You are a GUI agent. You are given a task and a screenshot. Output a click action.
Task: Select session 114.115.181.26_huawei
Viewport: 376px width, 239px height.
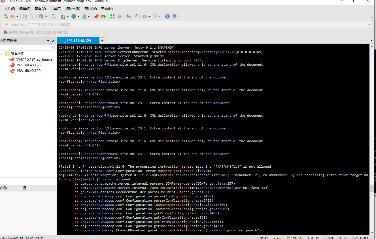pos(35,59)
